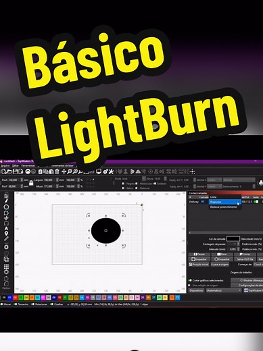Toggle the Itálico font switch
This screenshot has width=263, height=351.
(123, 188)
